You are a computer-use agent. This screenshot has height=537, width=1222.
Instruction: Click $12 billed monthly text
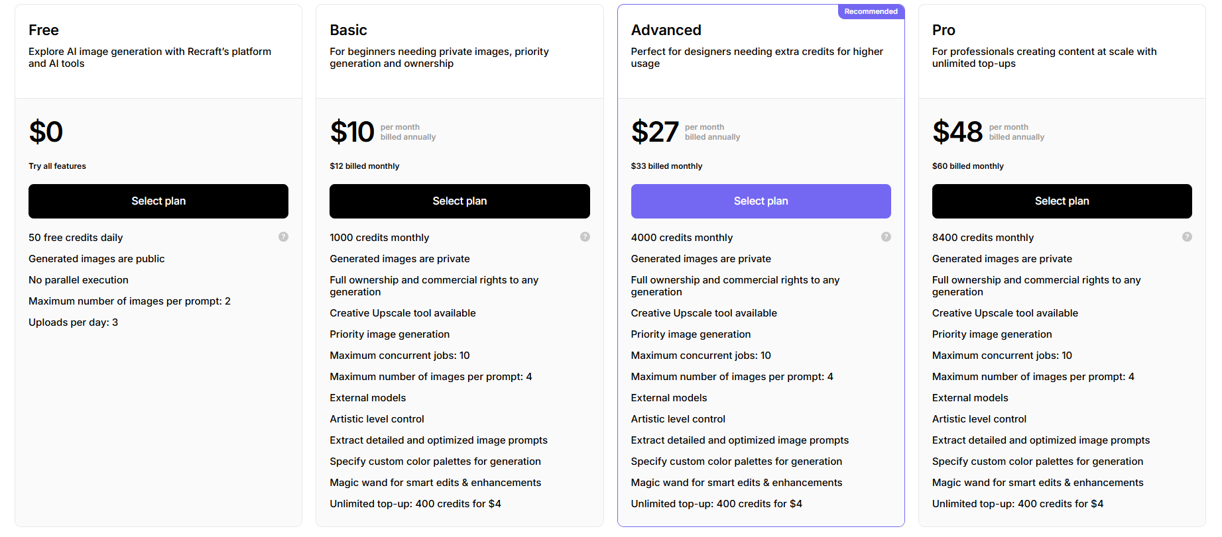pos(364,166)
